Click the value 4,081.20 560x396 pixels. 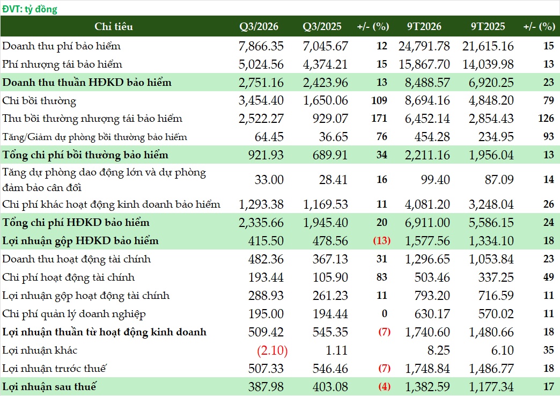pos(427,204)
